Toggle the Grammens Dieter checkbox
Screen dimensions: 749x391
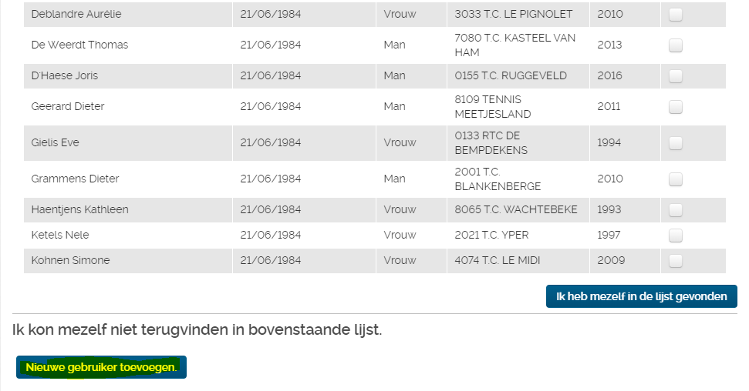click(x=676, y=179)
